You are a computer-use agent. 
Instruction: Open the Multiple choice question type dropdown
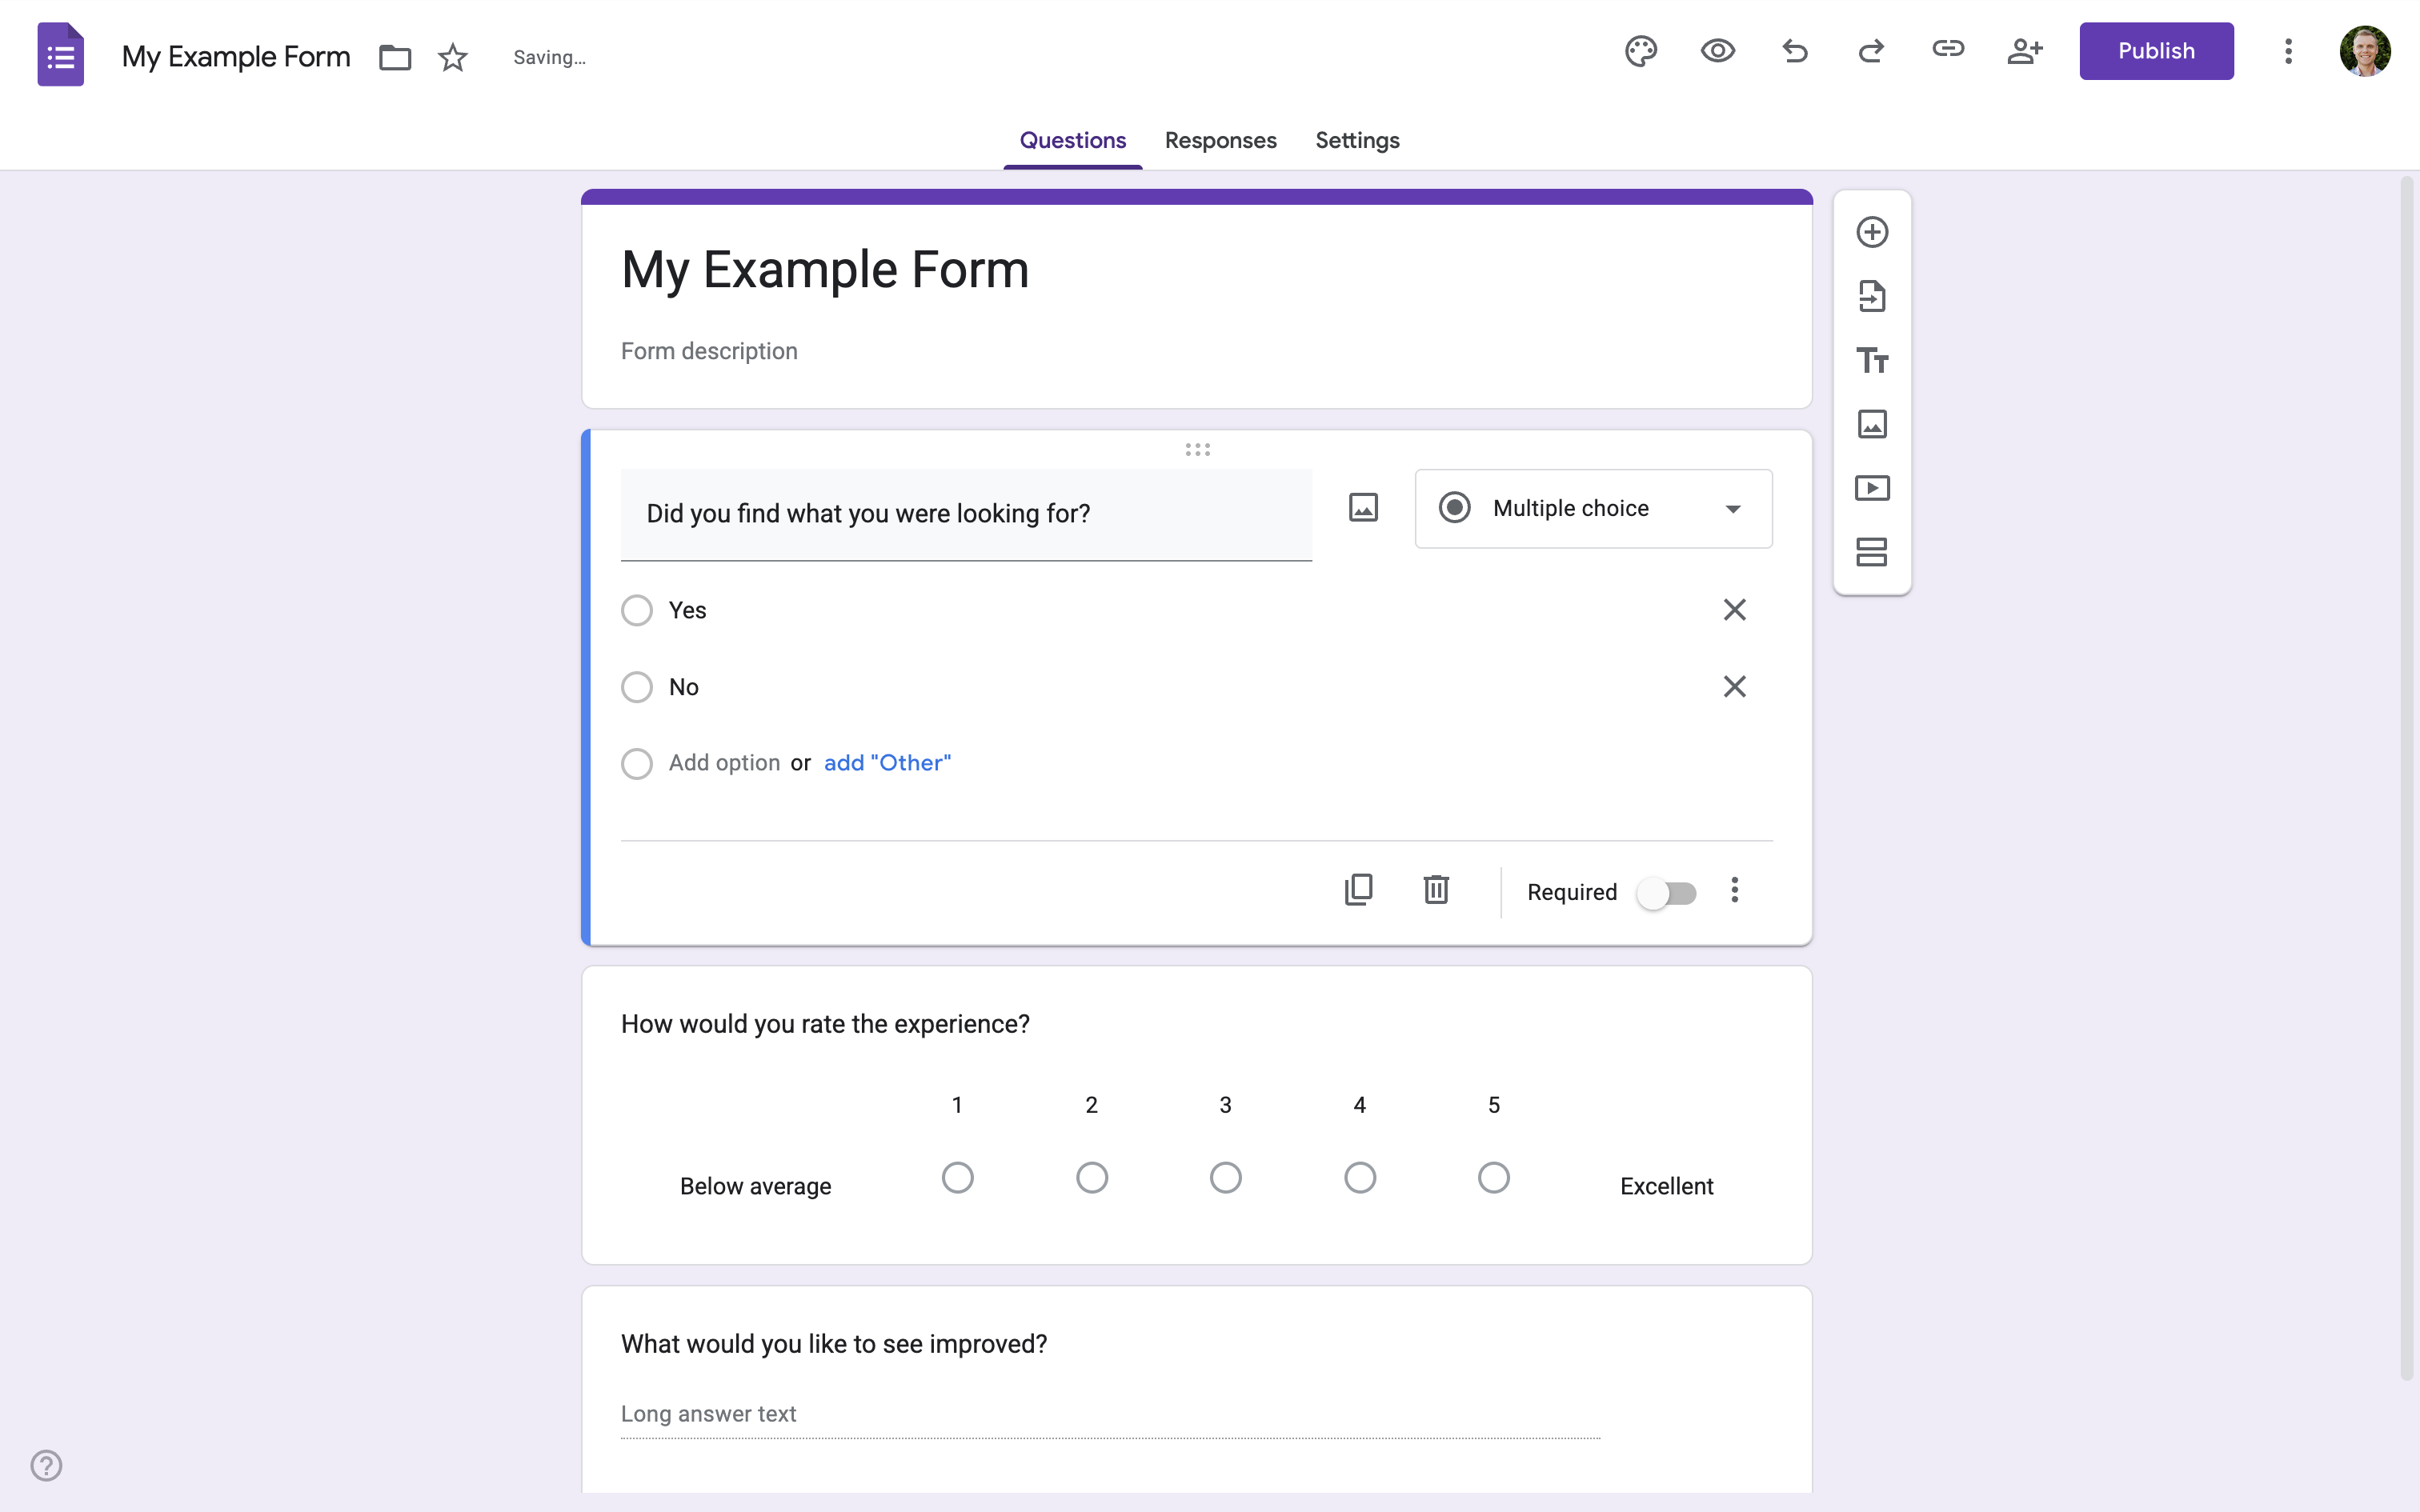pos(1593,508)
